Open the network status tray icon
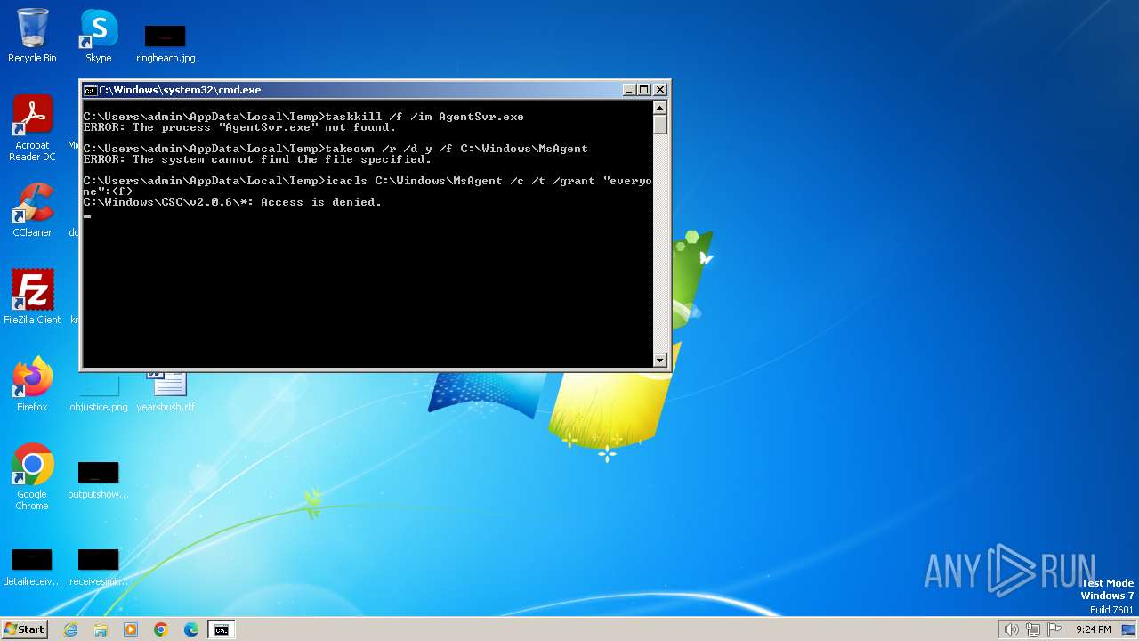Screen dimensions: 1139x641 [x=1033, y=629]
